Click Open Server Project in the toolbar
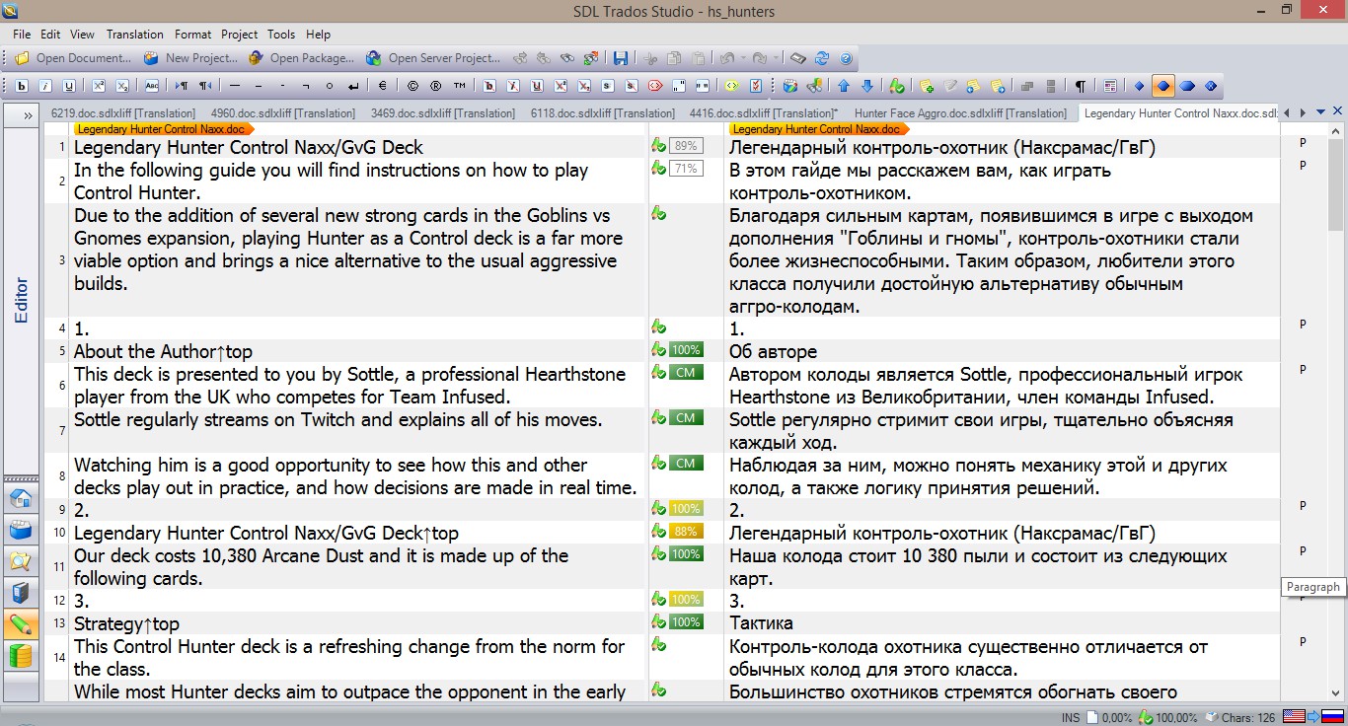This screenshot has width=1348, height=726. tap(433, 58)
